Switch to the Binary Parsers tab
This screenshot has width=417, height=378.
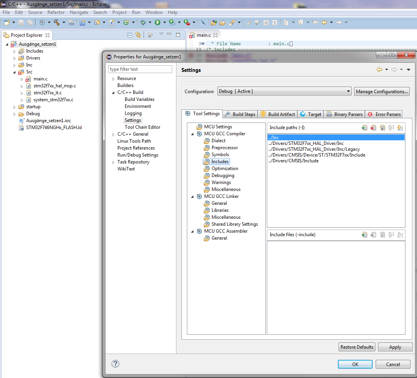[345, 114]
